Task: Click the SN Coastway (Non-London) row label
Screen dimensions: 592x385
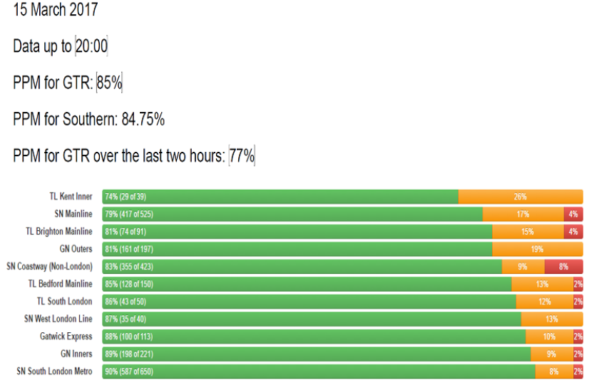Action: 49,267
